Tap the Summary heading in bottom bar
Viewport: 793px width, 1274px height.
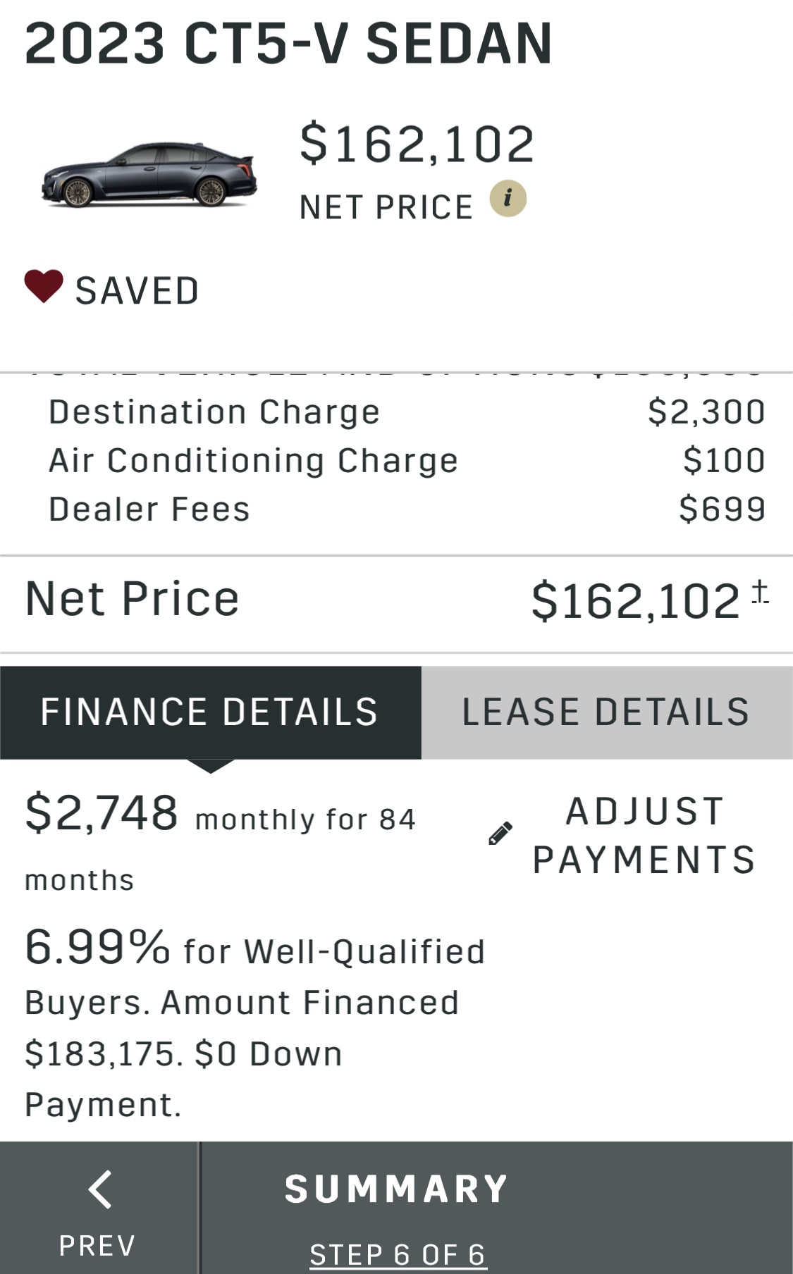click(x=396, y=1189)
